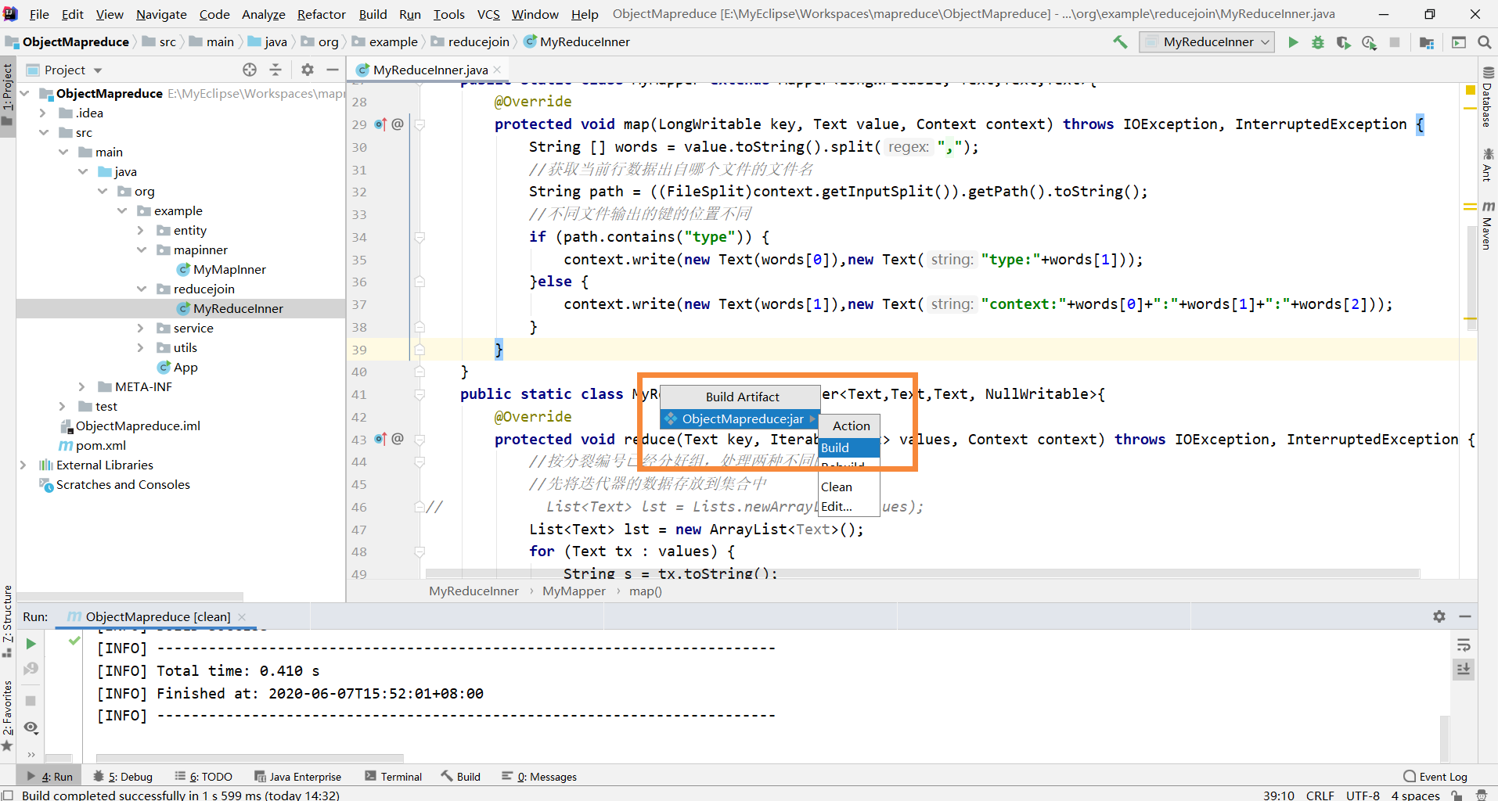Run MyReduceInner with the green play icon
The width and height of the screenshot is (1498, 801).
click(x=1293, y=42)
